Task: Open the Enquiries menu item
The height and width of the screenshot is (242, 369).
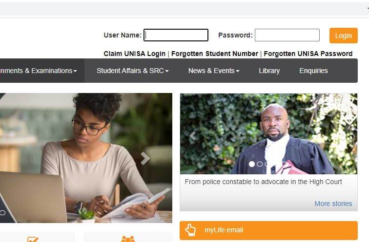Action: pos(313,71)
